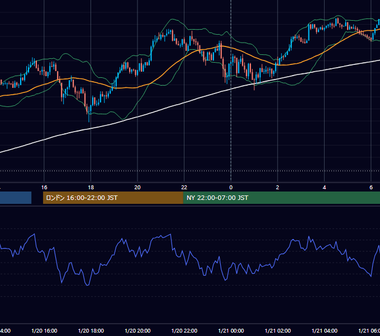Click the 1/21 04:00 date label

(324, 330)
